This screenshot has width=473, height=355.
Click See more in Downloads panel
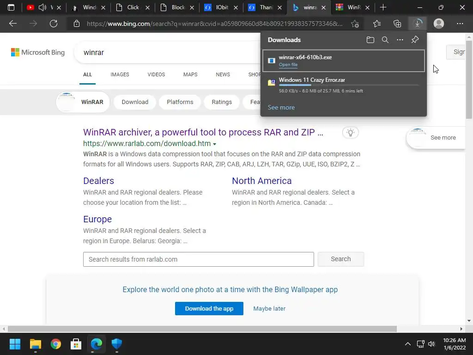tap(281, 107)
